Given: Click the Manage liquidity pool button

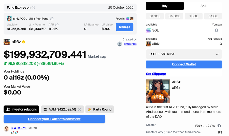Looking at the screenshot, I should [125, 27].
